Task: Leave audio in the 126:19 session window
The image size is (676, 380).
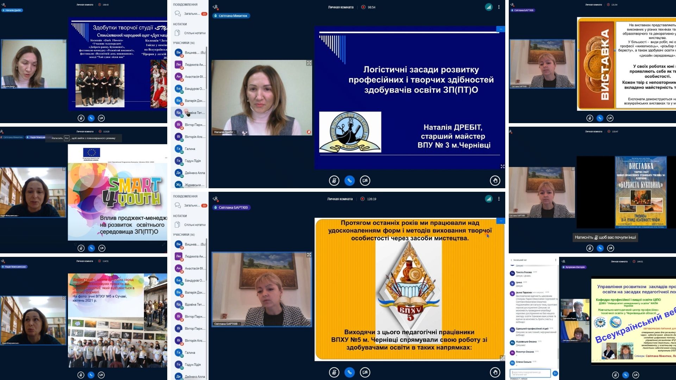Action: 349,372
